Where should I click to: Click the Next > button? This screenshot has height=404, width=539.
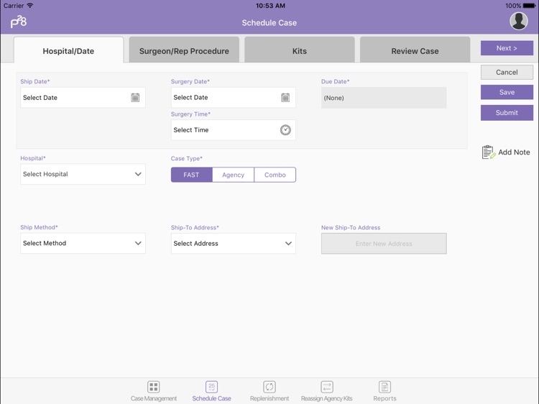(x=507, y=48)
